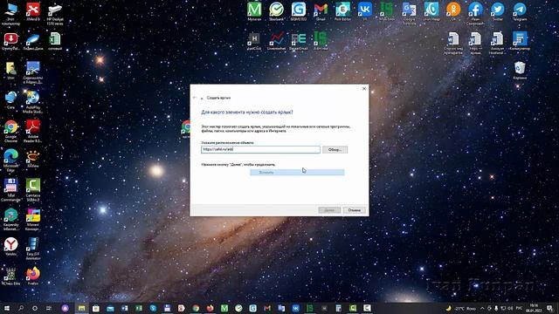Close the create shortcut dialog
The image size is (559, 314).
coord(364,89)
